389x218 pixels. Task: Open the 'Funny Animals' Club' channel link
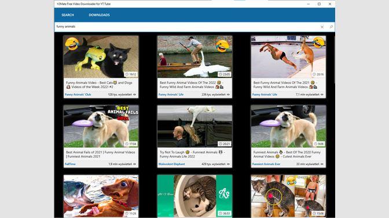point(78,95)
